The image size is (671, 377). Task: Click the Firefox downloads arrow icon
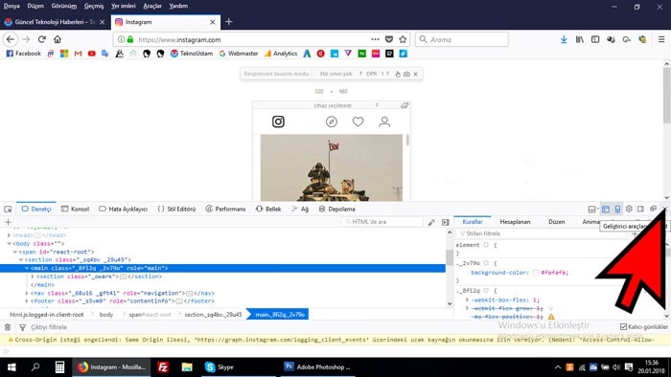(564, 39)
